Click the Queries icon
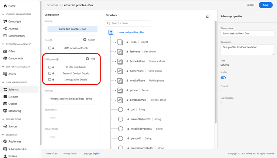Screen dimensions: 277x158 (x=5, y=104)
